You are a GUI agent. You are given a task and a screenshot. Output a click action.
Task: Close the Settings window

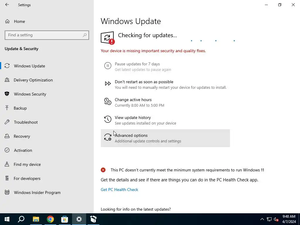click(x=293, y=5)
